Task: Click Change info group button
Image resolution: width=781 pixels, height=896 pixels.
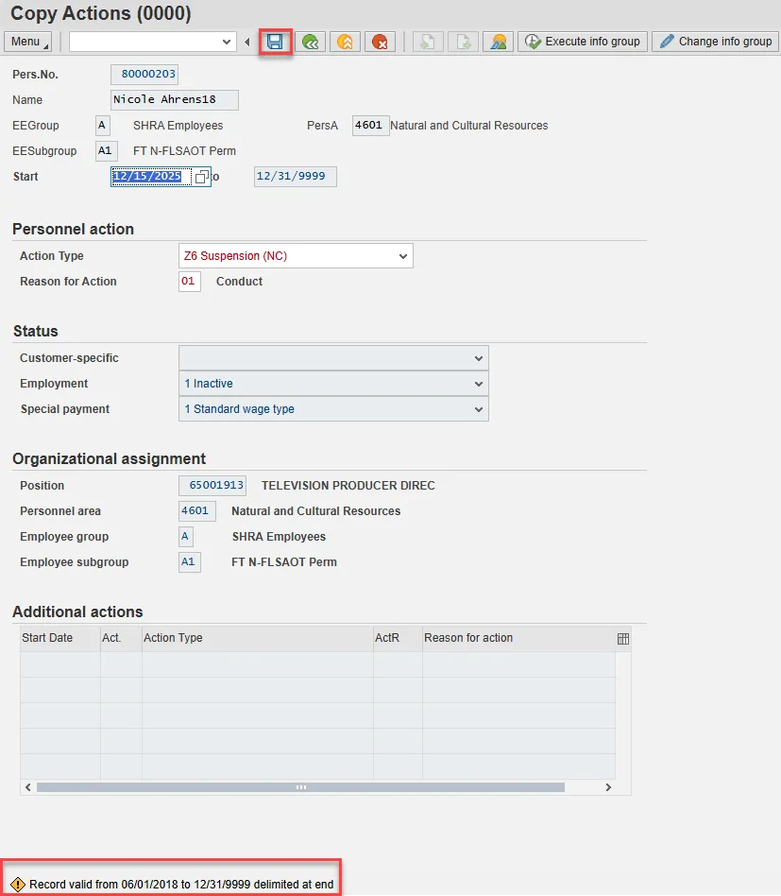Action: pyautogui.click(x=715, y=42)
